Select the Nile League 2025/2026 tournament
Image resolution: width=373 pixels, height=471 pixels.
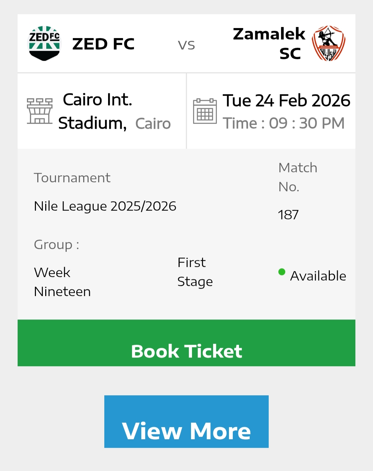(105, 206)
